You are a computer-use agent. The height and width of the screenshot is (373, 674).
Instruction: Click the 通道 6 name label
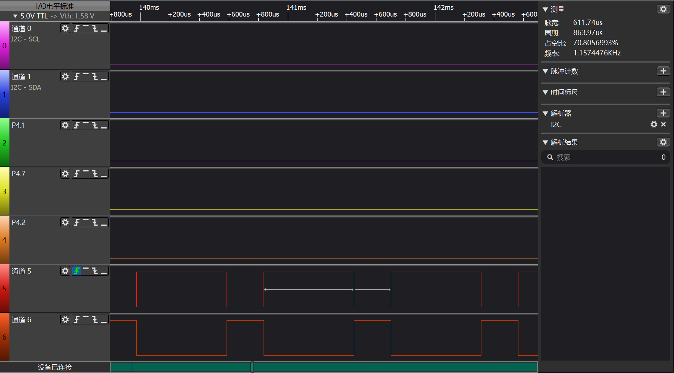(22, 319)
